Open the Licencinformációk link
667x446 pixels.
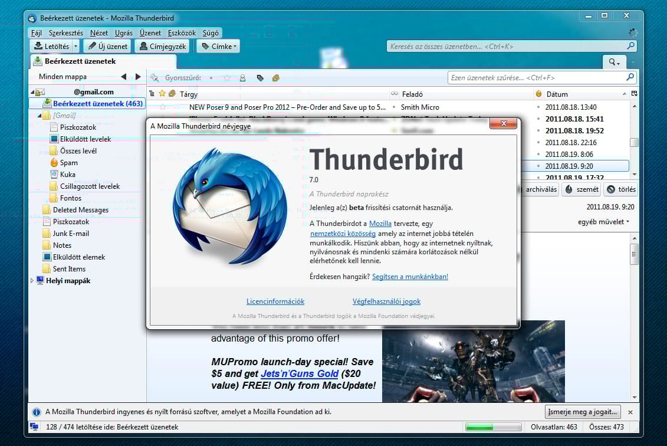click(275, 301)
